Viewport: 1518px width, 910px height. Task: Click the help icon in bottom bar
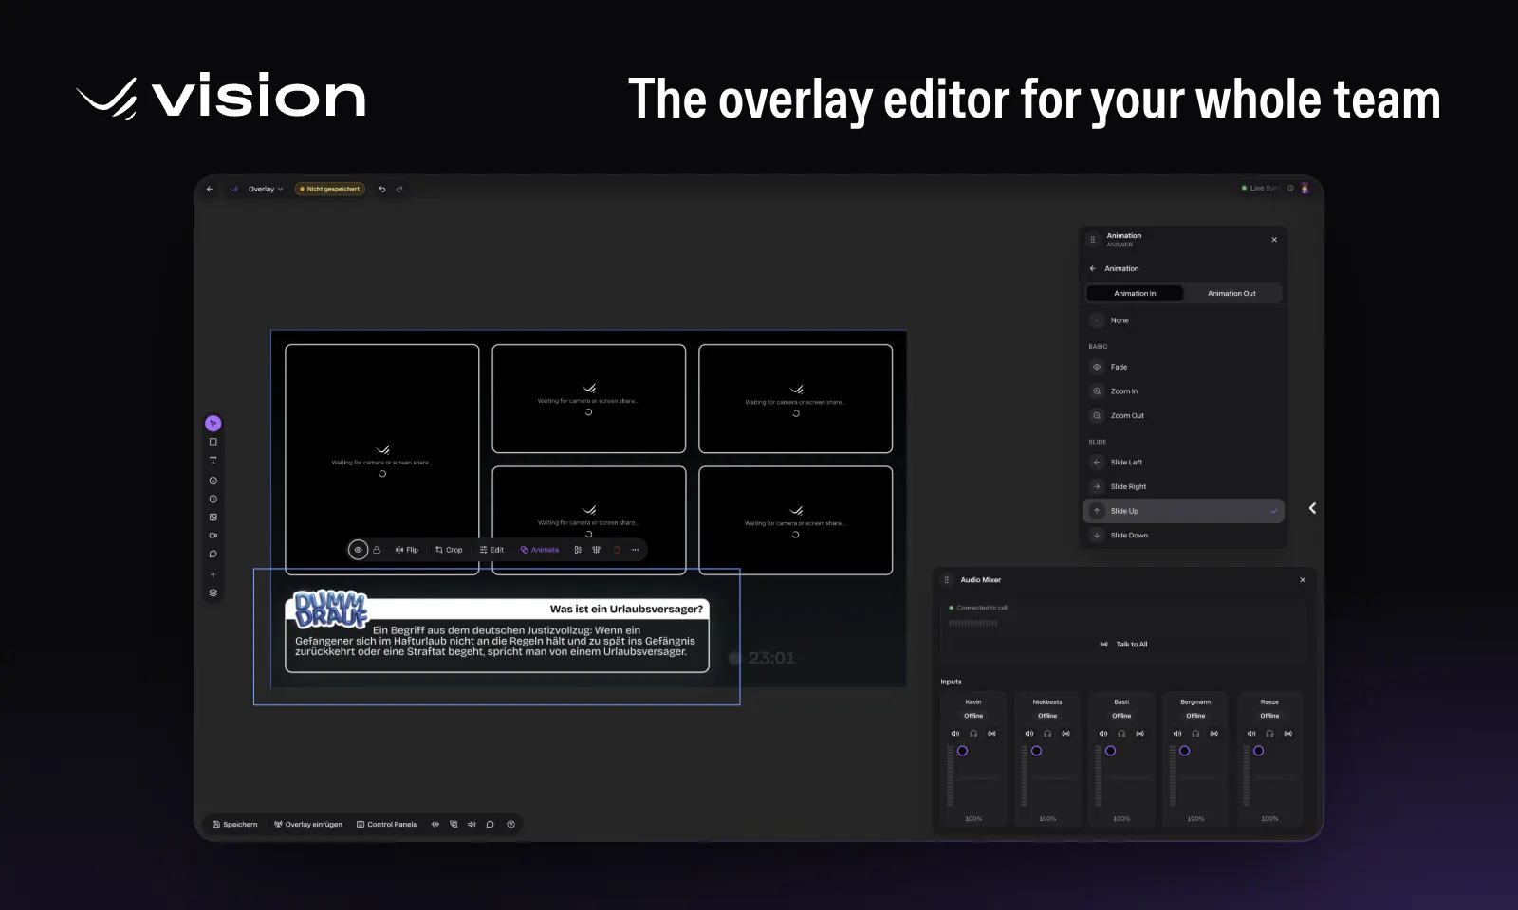pyautogui.click(x=511, y=825)
